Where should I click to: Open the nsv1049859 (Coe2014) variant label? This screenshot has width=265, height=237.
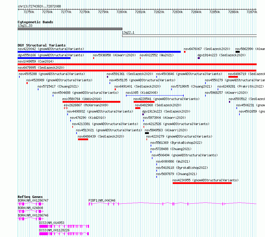(36, 61)
